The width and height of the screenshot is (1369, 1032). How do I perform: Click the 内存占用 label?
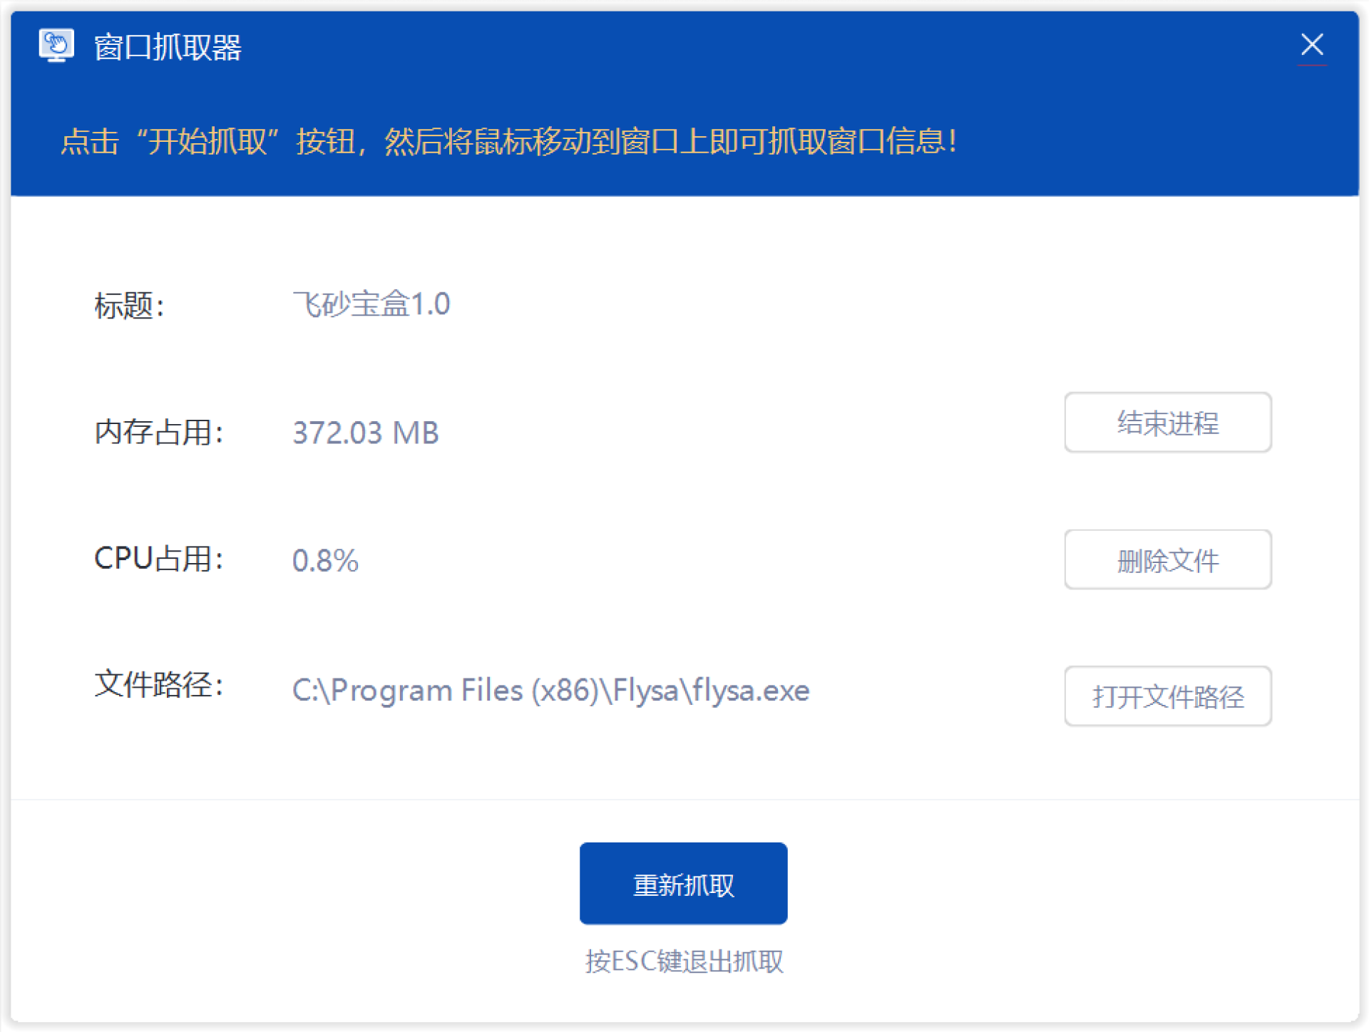coord(158,433)
